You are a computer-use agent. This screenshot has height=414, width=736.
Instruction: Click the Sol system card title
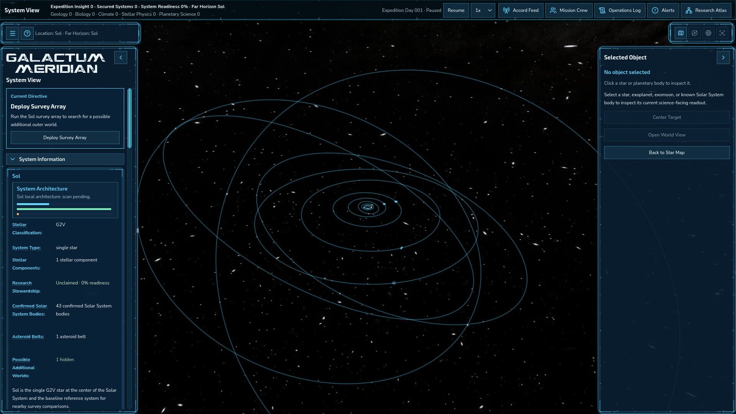16,176
